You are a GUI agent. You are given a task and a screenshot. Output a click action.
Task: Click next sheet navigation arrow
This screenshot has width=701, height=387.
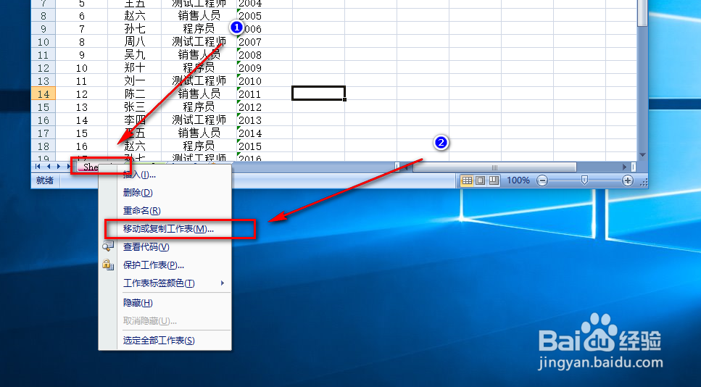59,167
